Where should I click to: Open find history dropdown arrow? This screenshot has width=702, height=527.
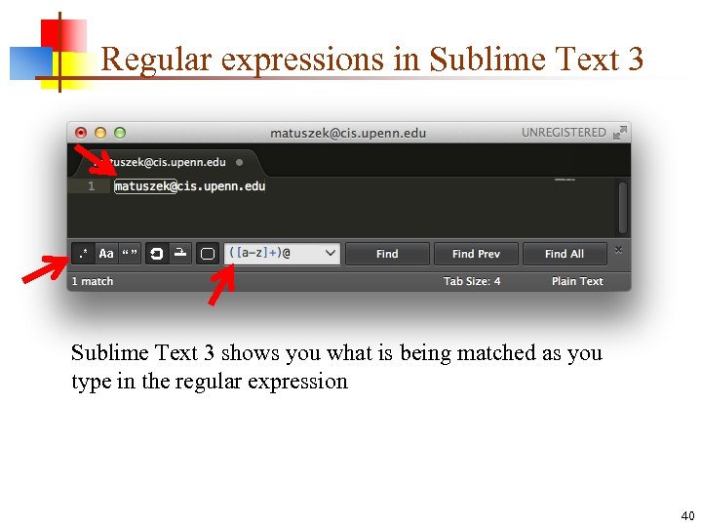331,253
